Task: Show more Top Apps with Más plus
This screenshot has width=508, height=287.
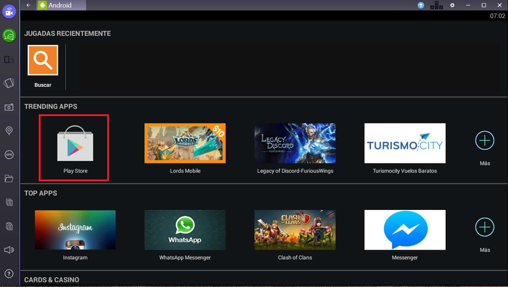Action: pyautogui.click(x=485, y=227)
